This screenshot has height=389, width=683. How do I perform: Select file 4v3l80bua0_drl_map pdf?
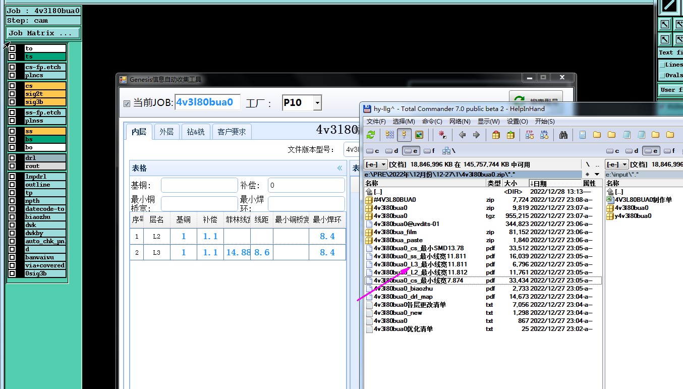tap(483, 297)
